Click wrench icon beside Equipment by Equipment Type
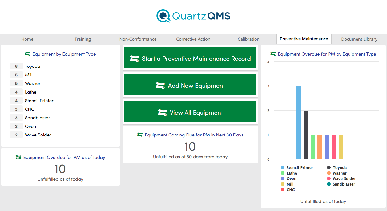This screenshot has height=211, width=387. coord(28,54)
